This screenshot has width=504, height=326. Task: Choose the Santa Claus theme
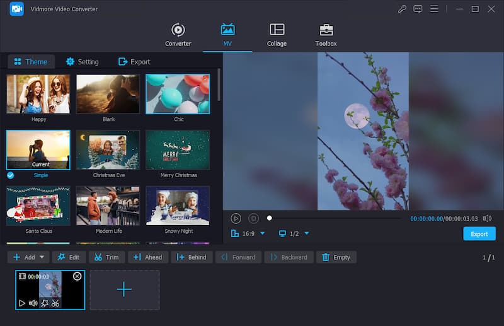coord(38,206)
